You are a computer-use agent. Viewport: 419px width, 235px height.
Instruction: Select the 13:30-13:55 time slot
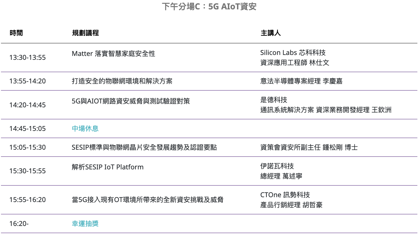click(27, 58)
